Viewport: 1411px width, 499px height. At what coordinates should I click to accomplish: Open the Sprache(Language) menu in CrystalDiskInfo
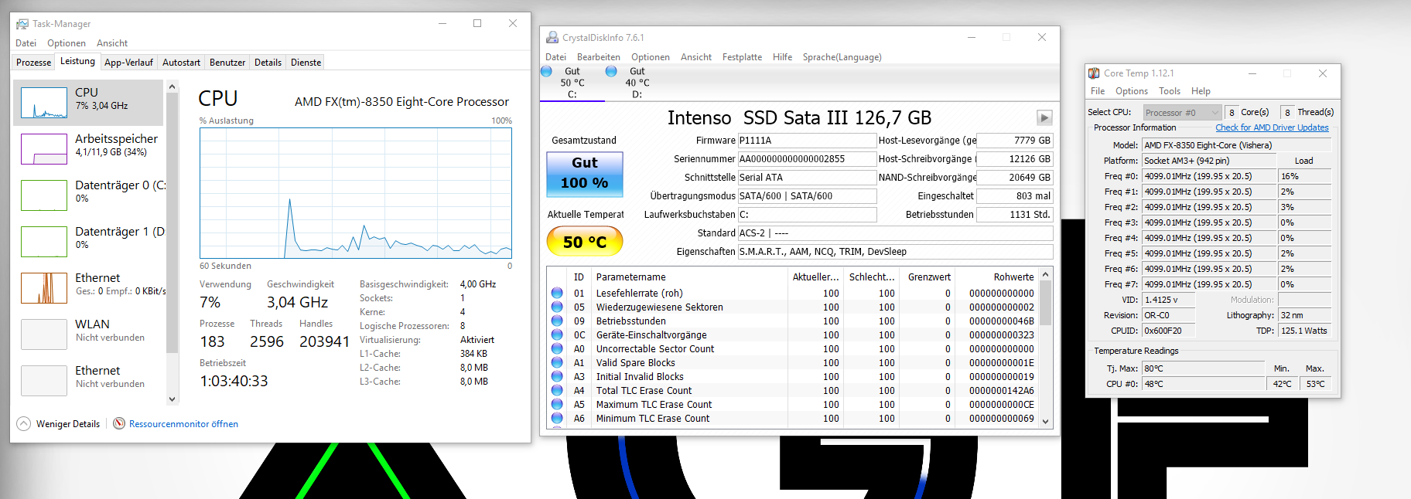pyautogui.click(x=842, y=57)
